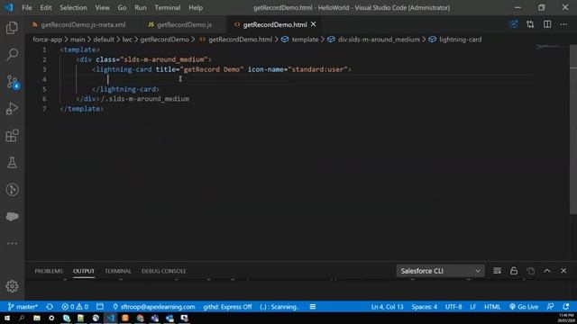
Task: Open the Explorer view in activity bar
Action: (12, 28)
